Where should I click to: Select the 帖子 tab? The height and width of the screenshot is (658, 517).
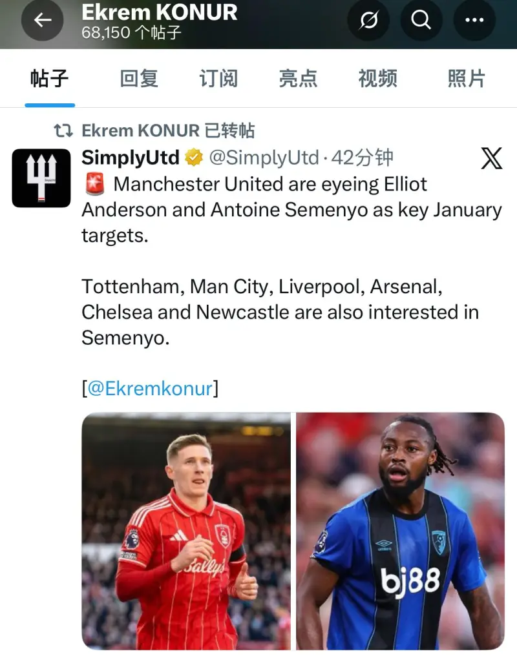[50, 79]
